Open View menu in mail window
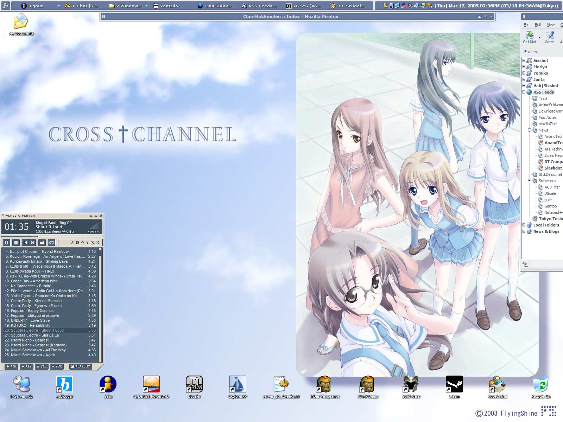Image resolution: width=563 pixels, height=422 pixels. tap(551, 25)
